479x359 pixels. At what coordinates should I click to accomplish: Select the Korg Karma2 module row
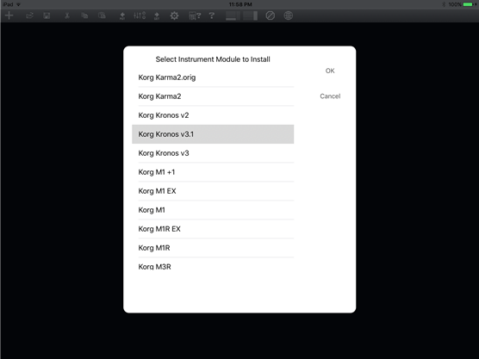coord(213,96)
